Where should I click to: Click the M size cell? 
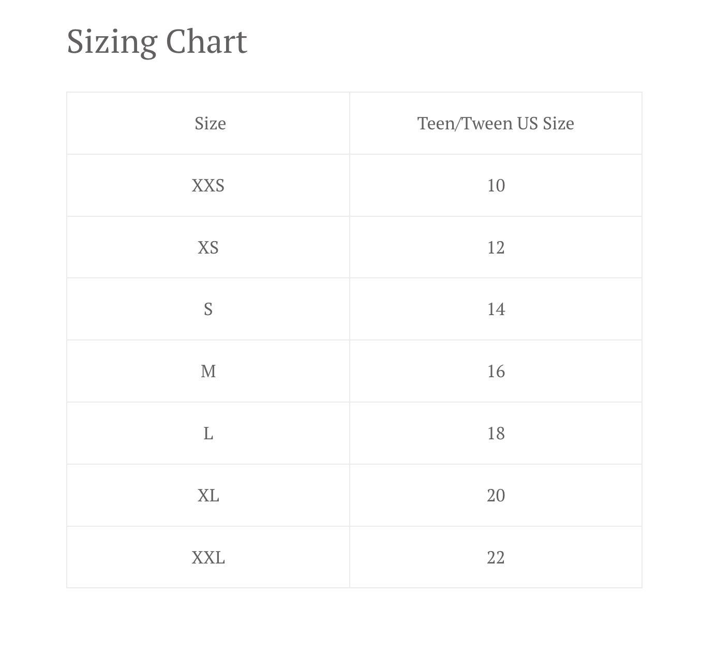208,371
